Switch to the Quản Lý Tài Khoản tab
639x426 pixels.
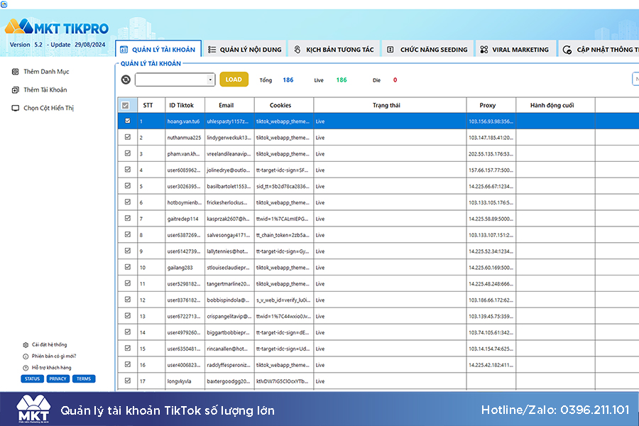click(158, 49)
